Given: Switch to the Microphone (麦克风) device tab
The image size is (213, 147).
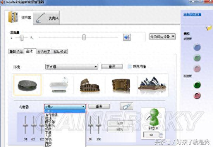Looking at the screenshot, I should [x=46, y=18].
